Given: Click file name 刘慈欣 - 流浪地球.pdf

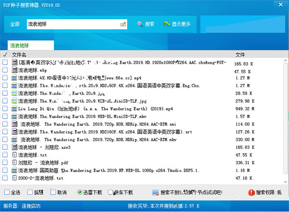Looking at the screenshot, I should [x=43, y=163].
